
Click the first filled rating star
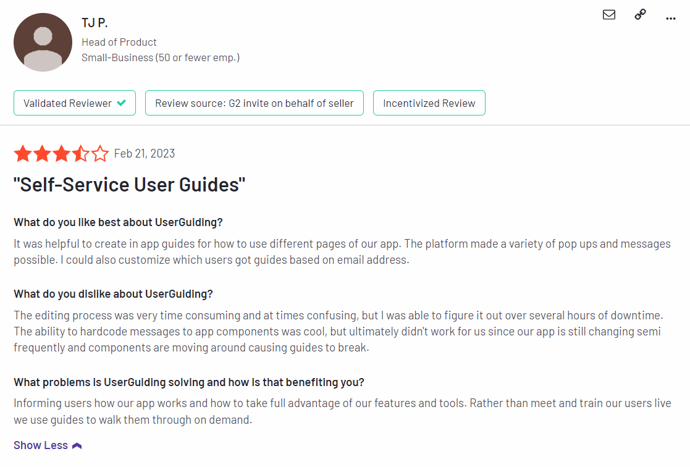(23, 154)
